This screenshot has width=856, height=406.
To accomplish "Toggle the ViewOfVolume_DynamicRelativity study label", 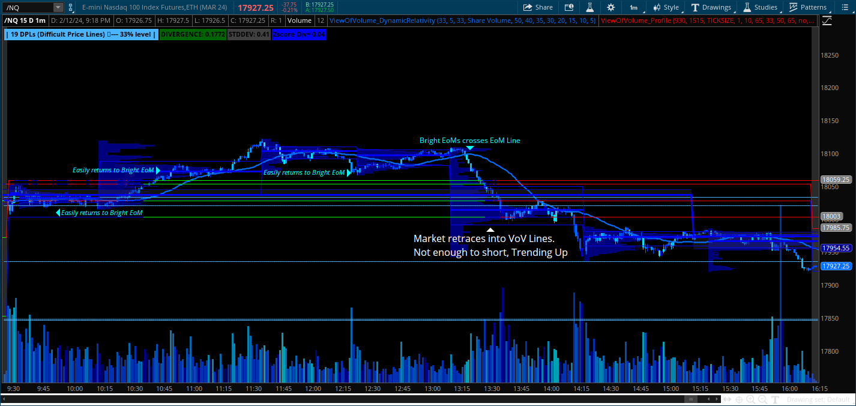I will pyautogui.click(x=462, y=20).
